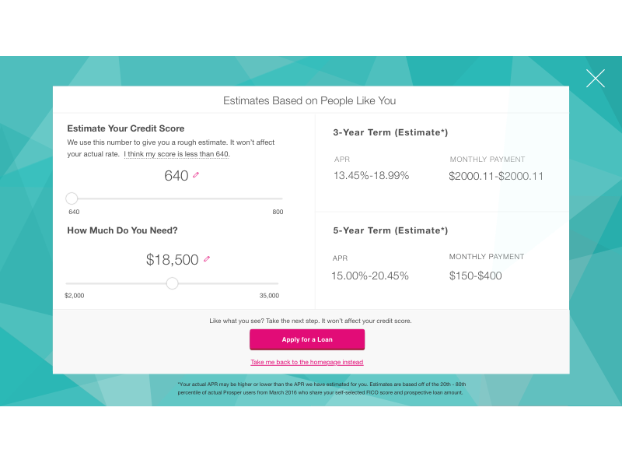This screenshot has height=467, width=622.
Task: Click the "How Much Do You Need?" heading
Action: pos(122,230)
